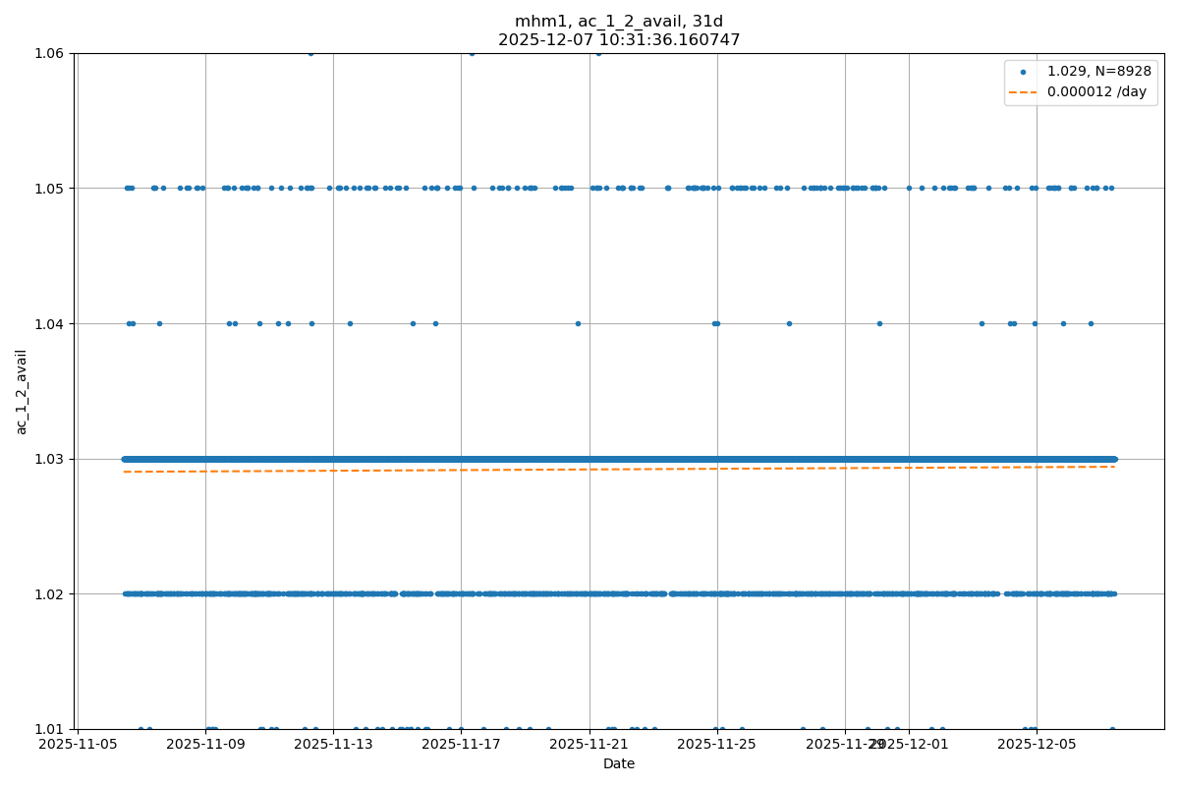Click the x-axis date tick 2025-12-05
This screenshot has width=1179, height=786.
pyautogui.click(x=1037, y=745)
